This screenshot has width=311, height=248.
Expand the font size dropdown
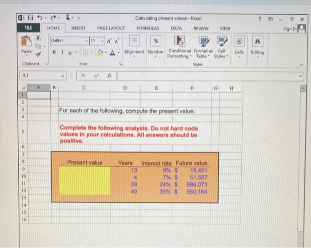102,41
